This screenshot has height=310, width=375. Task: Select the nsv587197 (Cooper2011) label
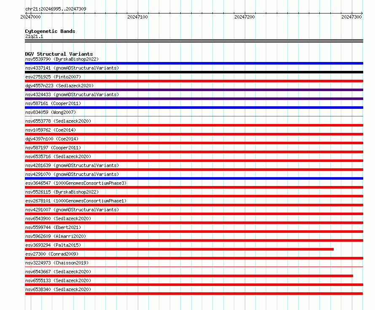(x=53, y=148)
